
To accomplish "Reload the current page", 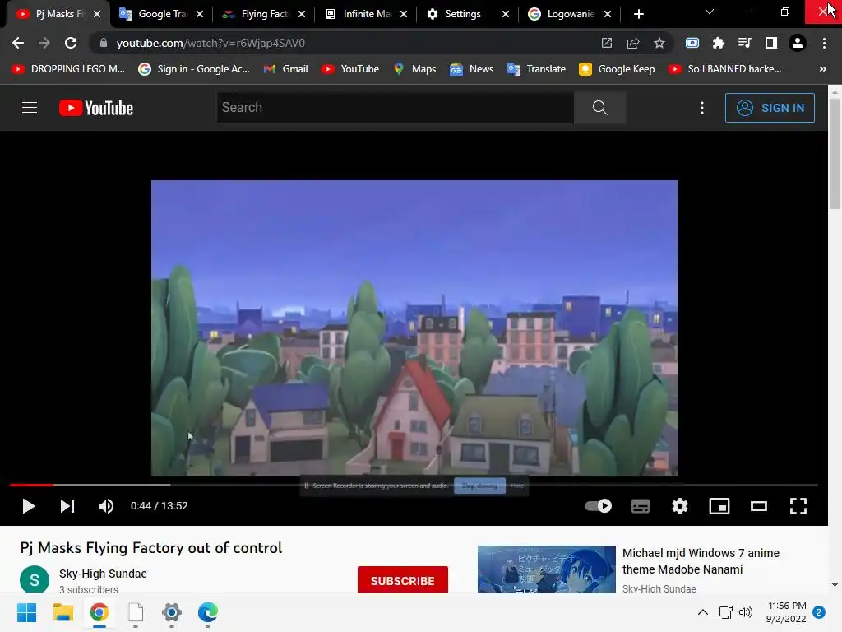I will coord(71,43).
